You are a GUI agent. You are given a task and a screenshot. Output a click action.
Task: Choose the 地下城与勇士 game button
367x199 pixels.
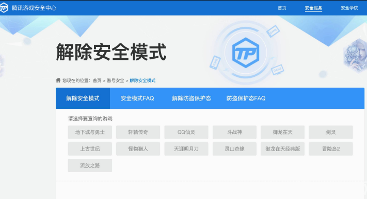(x=90, y=132)
